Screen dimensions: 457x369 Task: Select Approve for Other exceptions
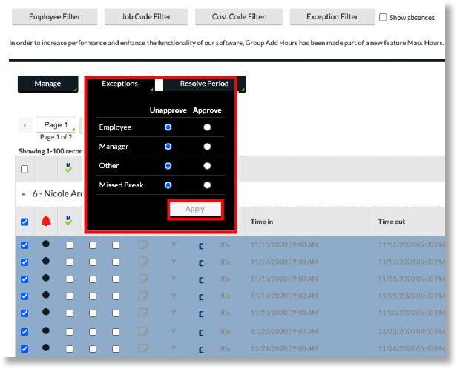[x=207, y=166]
